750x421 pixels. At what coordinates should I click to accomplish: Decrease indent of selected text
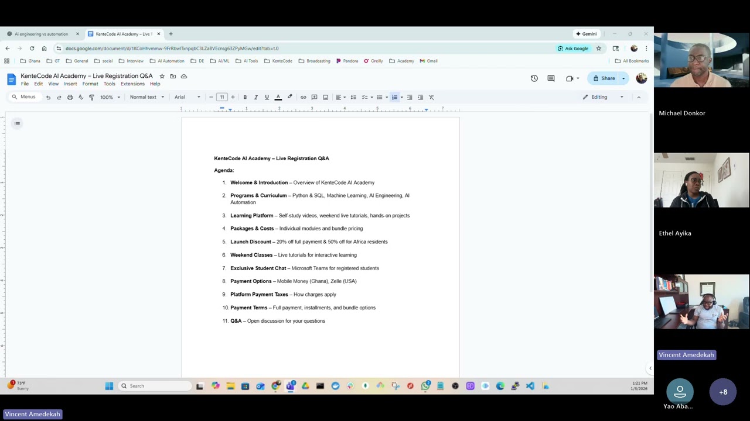coord(410,97)
